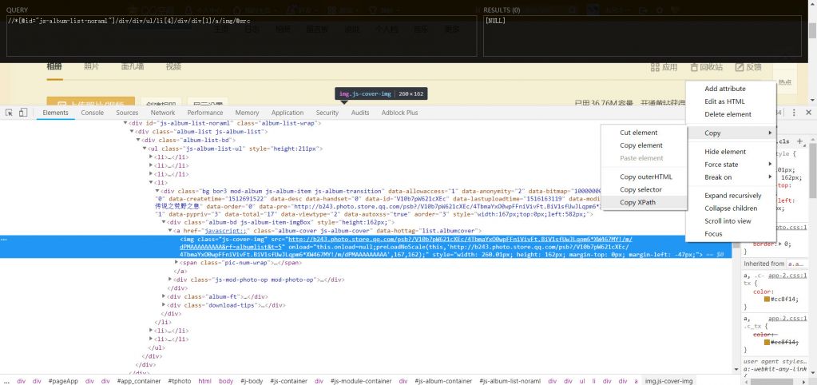Viewport: 817px width, 385px height.
Task: Expand the div download-tips node
Action: [x=164, y=305]
